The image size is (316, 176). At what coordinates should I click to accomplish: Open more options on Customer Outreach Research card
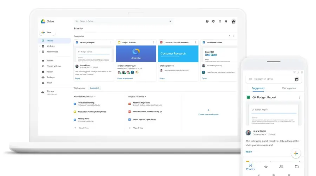pyautogui.click(x=196, y=42)
